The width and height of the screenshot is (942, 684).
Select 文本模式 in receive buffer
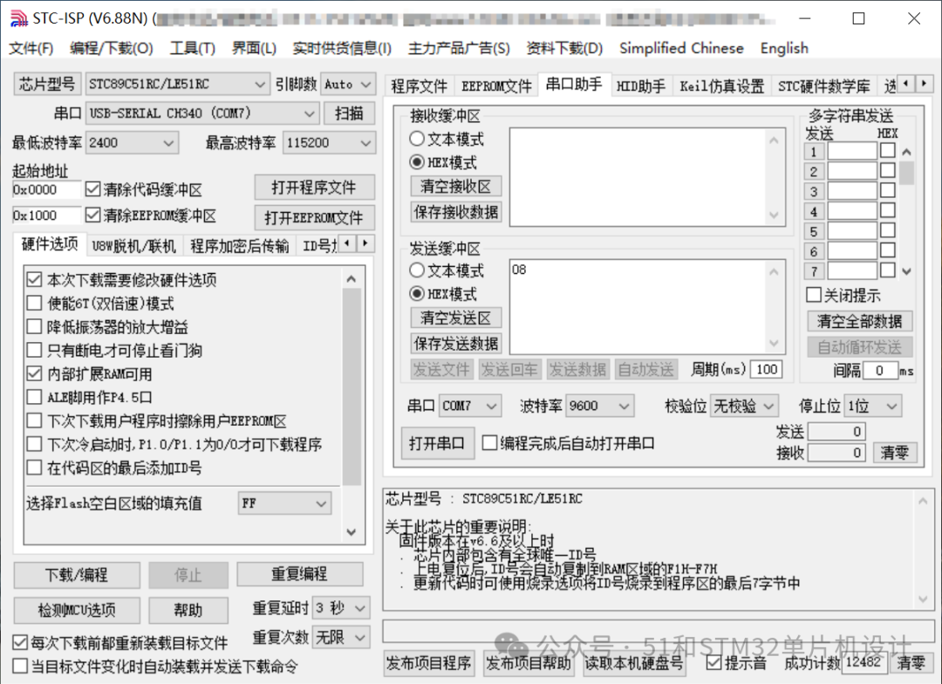tap(417, 139)
